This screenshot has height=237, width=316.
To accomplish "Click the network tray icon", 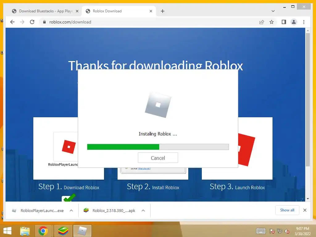I will 280,231.
